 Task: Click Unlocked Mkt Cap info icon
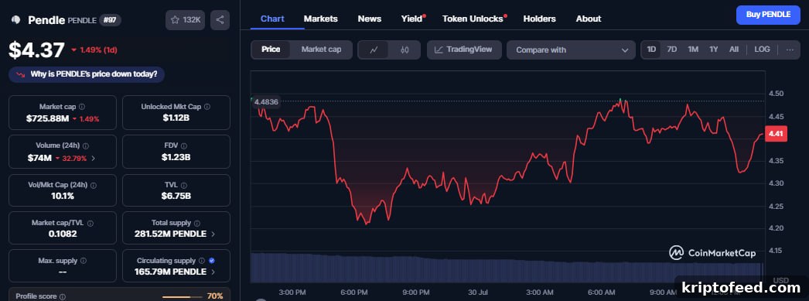tap(207, 107)
